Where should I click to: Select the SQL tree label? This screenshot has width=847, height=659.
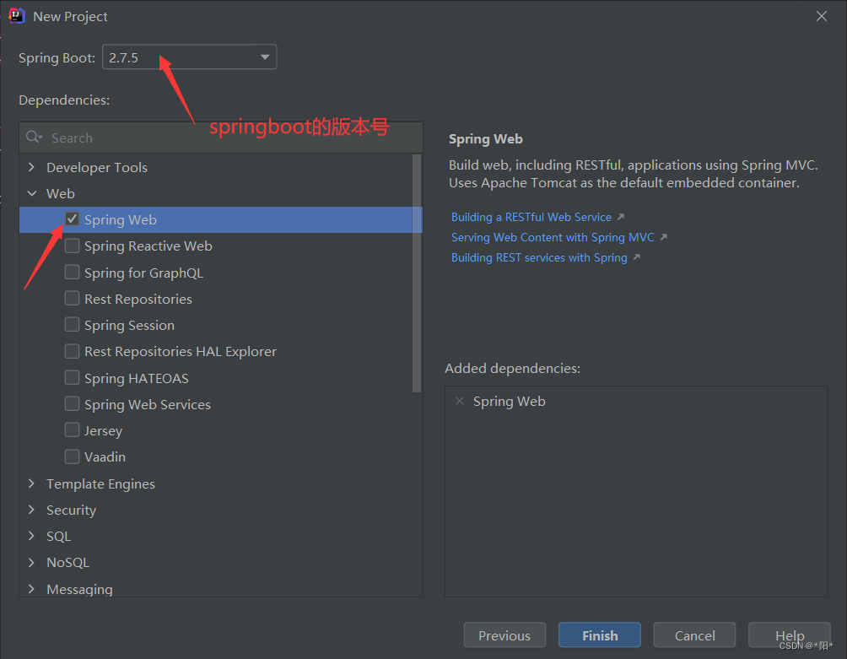click(x=58, y=537)
